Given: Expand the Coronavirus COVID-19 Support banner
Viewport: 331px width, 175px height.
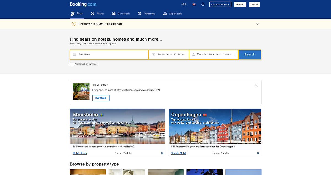Looking at the screenshot, I should (x=257, y=24).
